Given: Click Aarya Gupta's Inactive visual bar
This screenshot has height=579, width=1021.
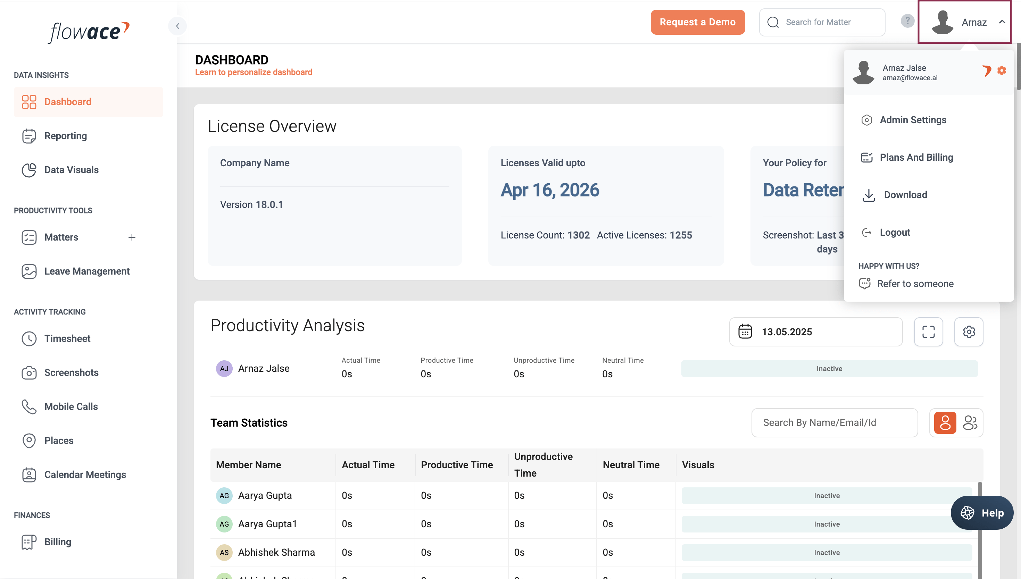Looking at the screenshot, I should click(827, 496).
